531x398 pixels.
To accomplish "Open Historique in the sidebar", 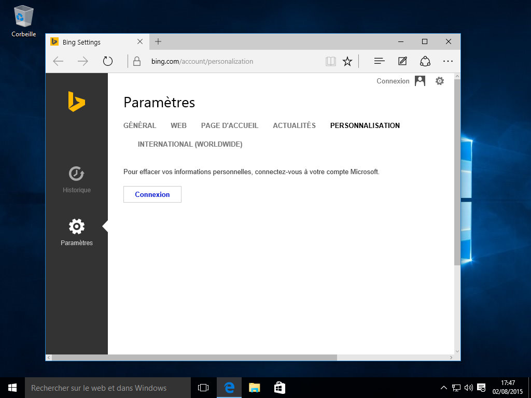I will (77, 179).
